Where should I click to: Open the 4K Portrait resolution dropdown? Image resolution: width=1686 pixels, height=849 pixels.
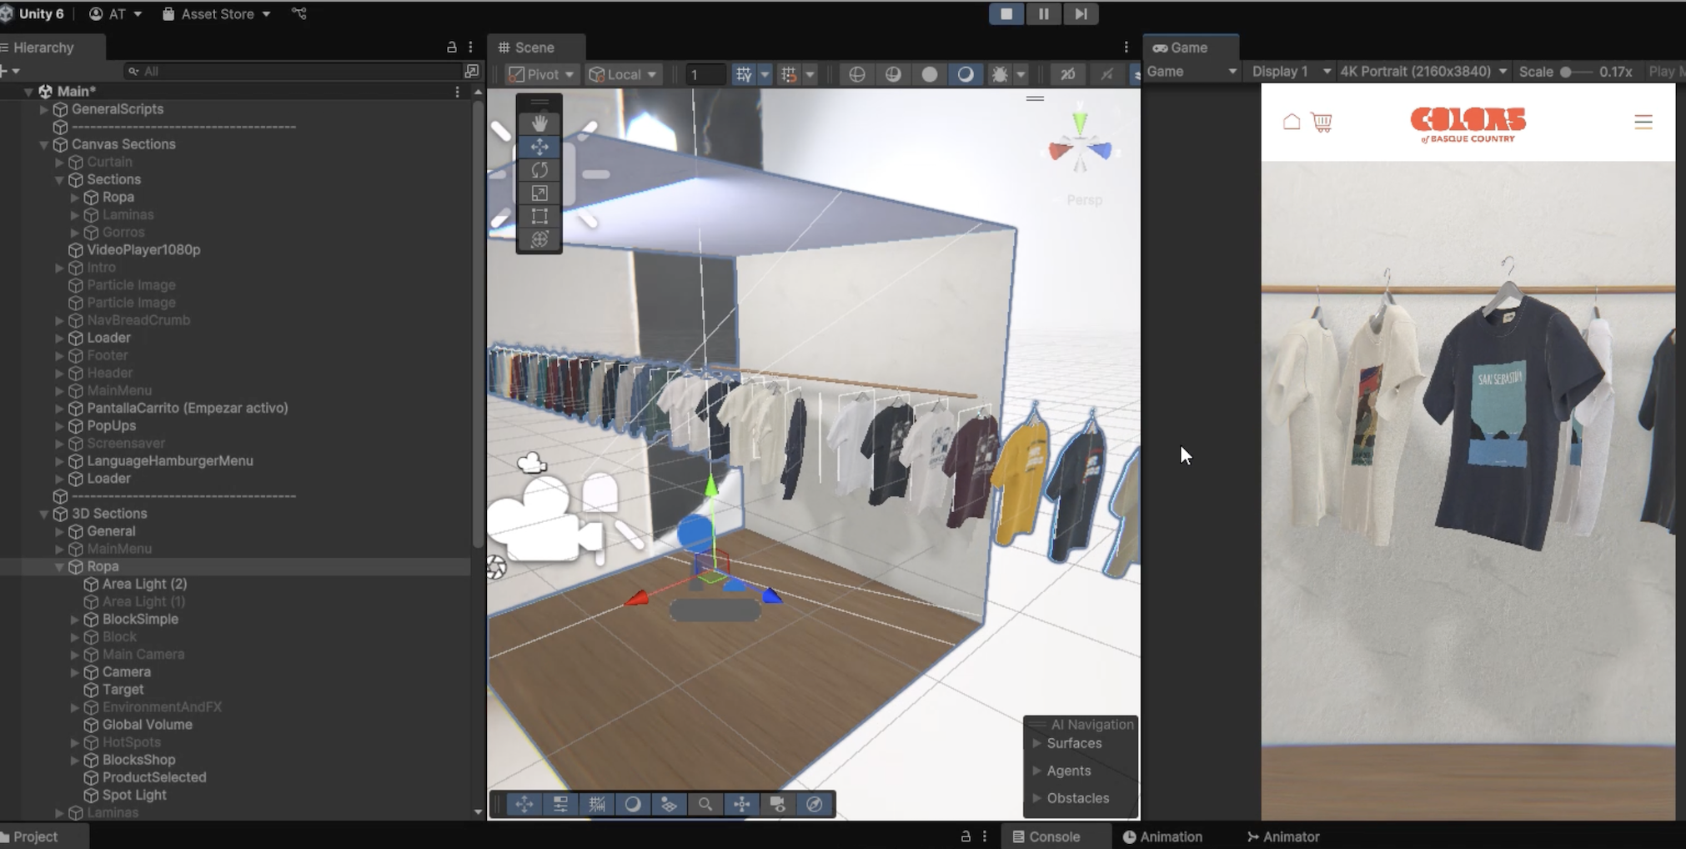pos(1423,72)
